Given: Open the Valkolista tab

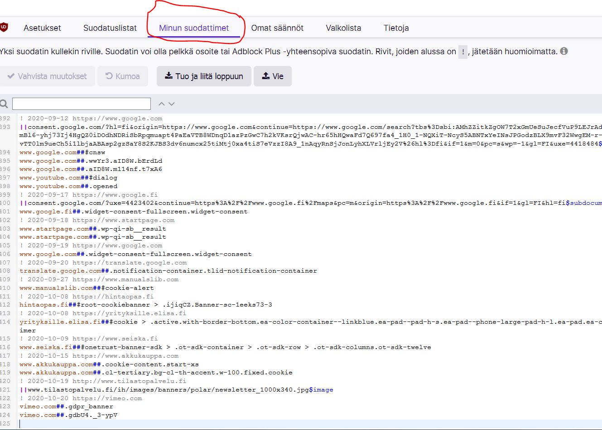Looking at the screenshot, I should (x=343, y=28).
